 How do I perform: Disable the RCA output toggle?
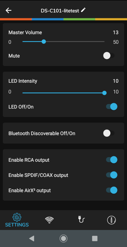112,160
